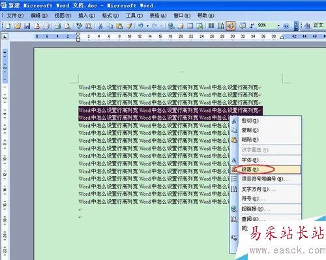Image resolution: width=326 pixels, height=260 pixels.
Task: Toggle the Document Map view
Action: click(x=242, y=26)
